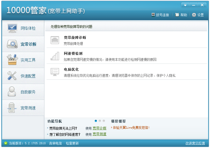Click the 自助服务 person icon
This screenshot has height=148, width=210.
[x=12, y=92]
